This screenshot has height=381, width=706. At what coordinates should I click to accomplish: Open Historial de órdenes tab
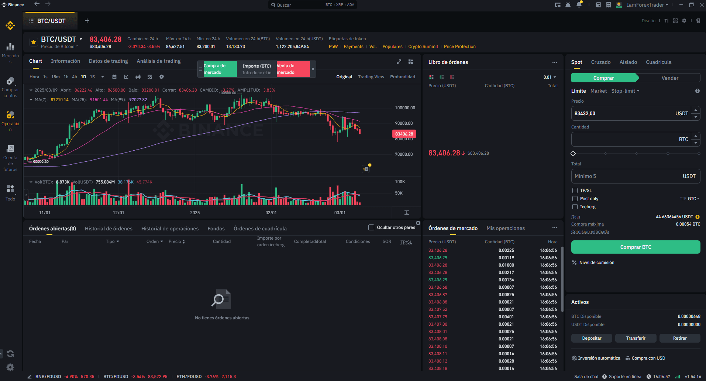pyautogui.click(x=109, y=229)
